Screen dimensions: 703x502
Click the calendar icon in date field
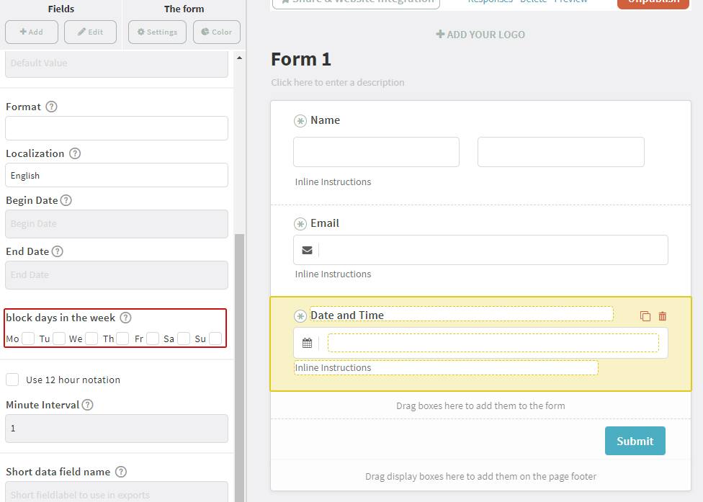point(307,344)
